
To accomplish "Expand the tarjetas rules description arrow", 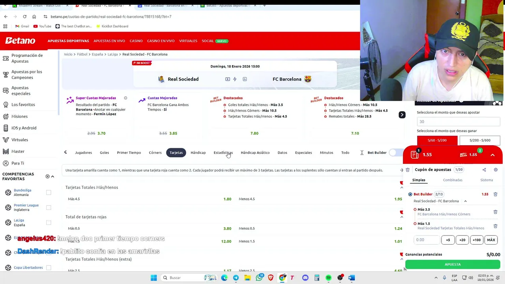I will click(402, 170).
